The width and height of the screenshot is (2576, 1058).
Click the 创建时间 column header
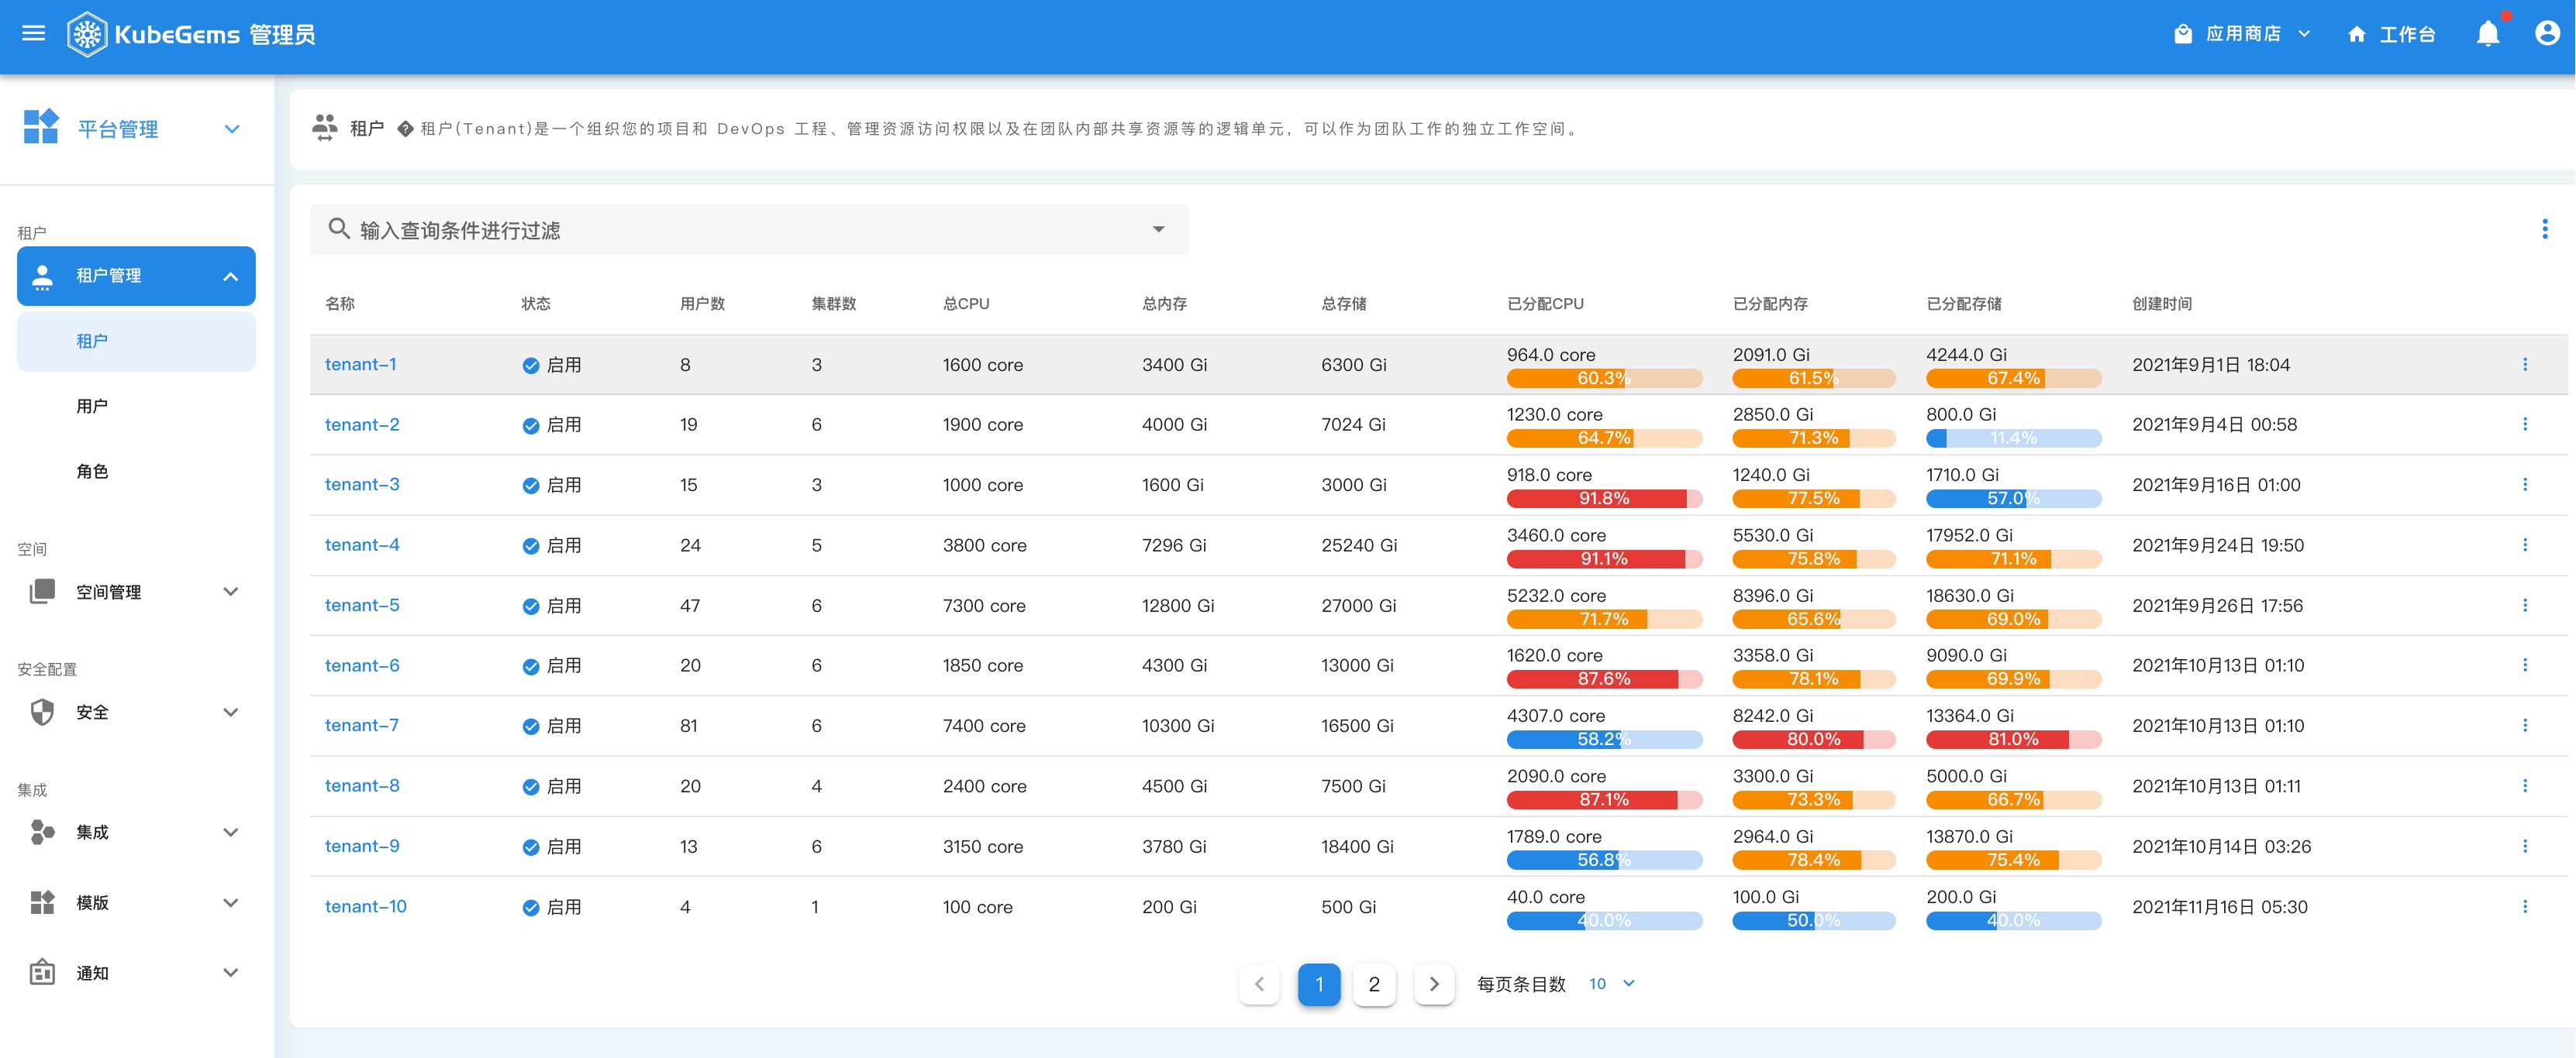2162,304
